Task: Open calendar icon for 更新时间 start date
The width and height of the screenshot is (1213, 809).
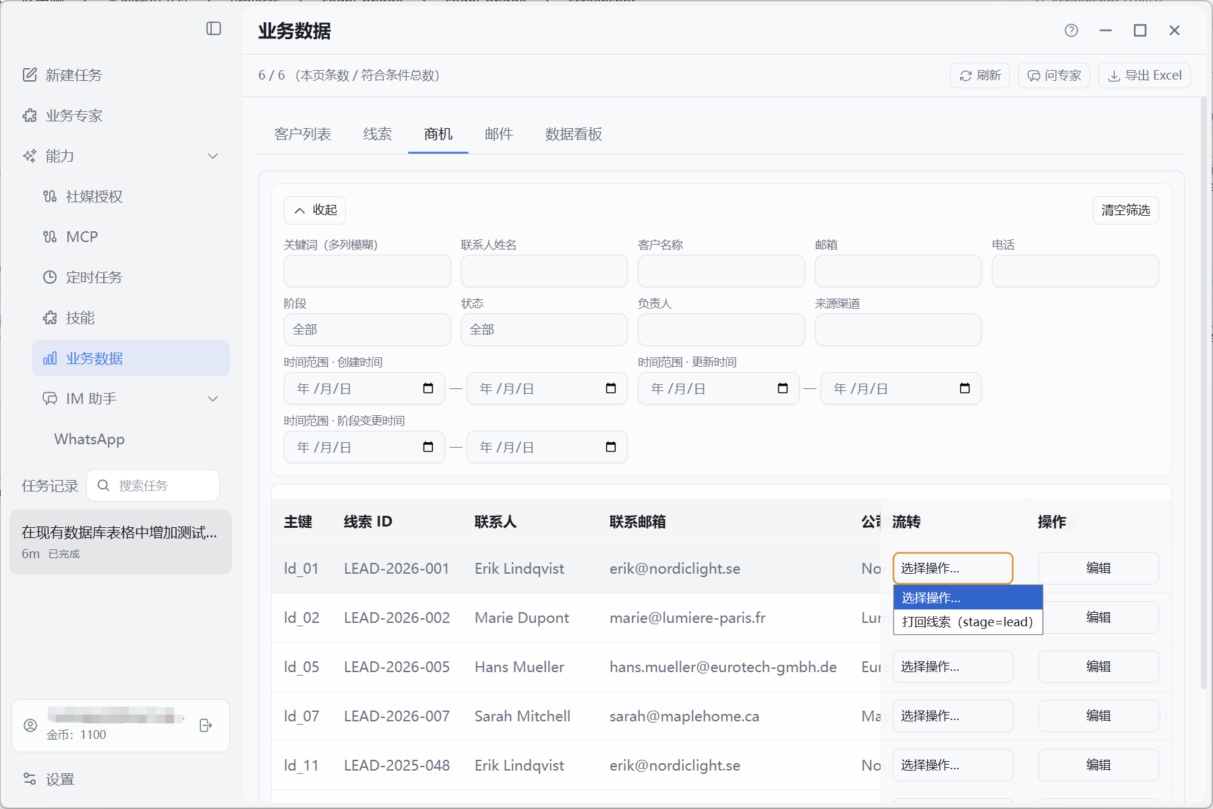Action: coord(783,388)
